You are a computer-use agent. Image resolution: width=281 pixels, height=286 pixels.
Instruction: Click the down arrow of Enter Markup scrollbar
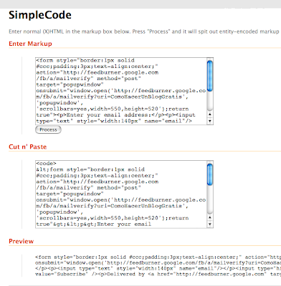click(x=210, y=121)
